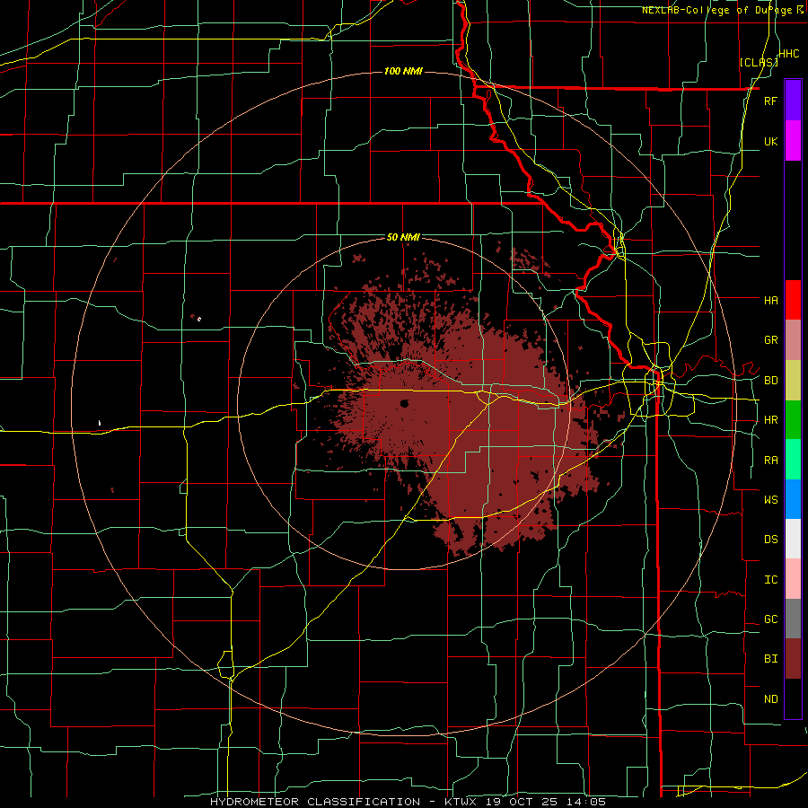Click the BD legend label
This screenshot has width=808, height=808.
point(770,381)
